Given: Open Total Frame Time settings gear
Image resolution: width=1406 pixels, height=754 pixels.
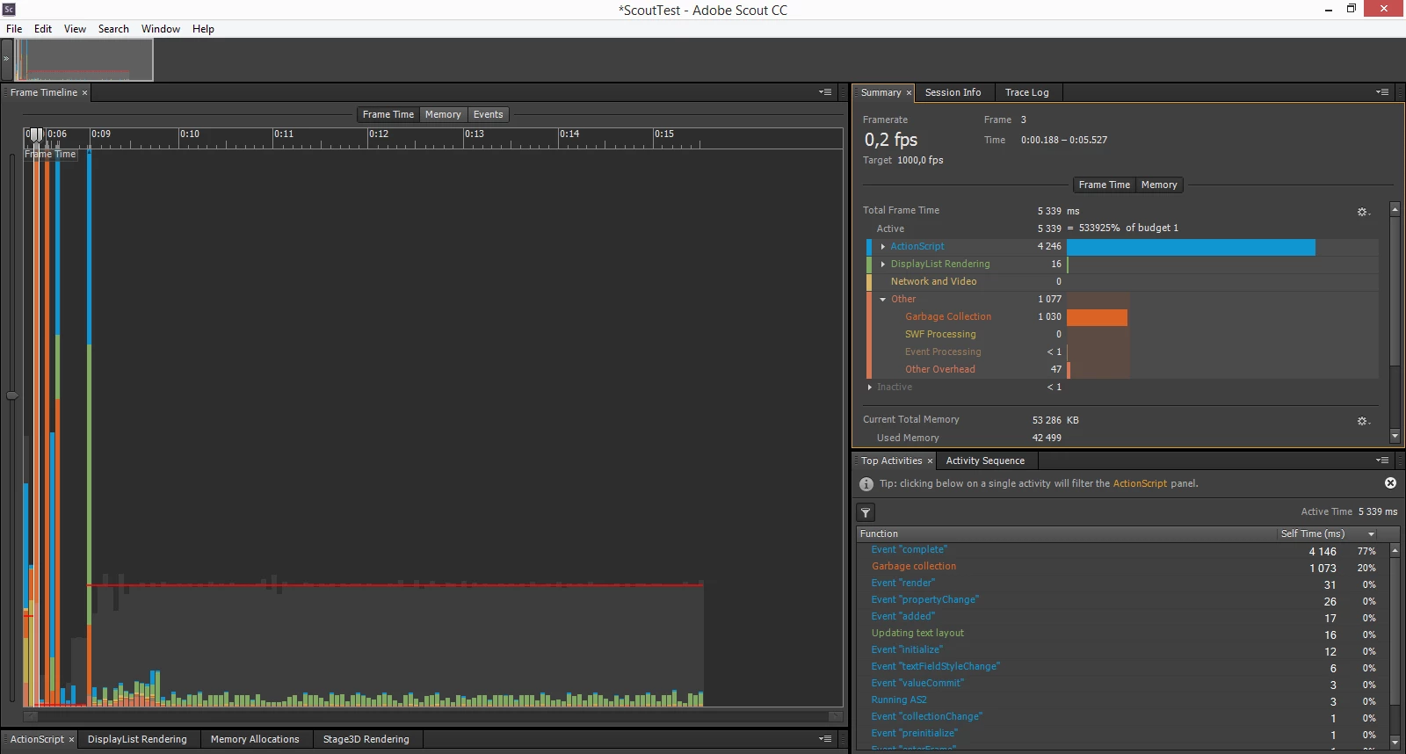Looking at the screenshot, I should (1363, 212).
